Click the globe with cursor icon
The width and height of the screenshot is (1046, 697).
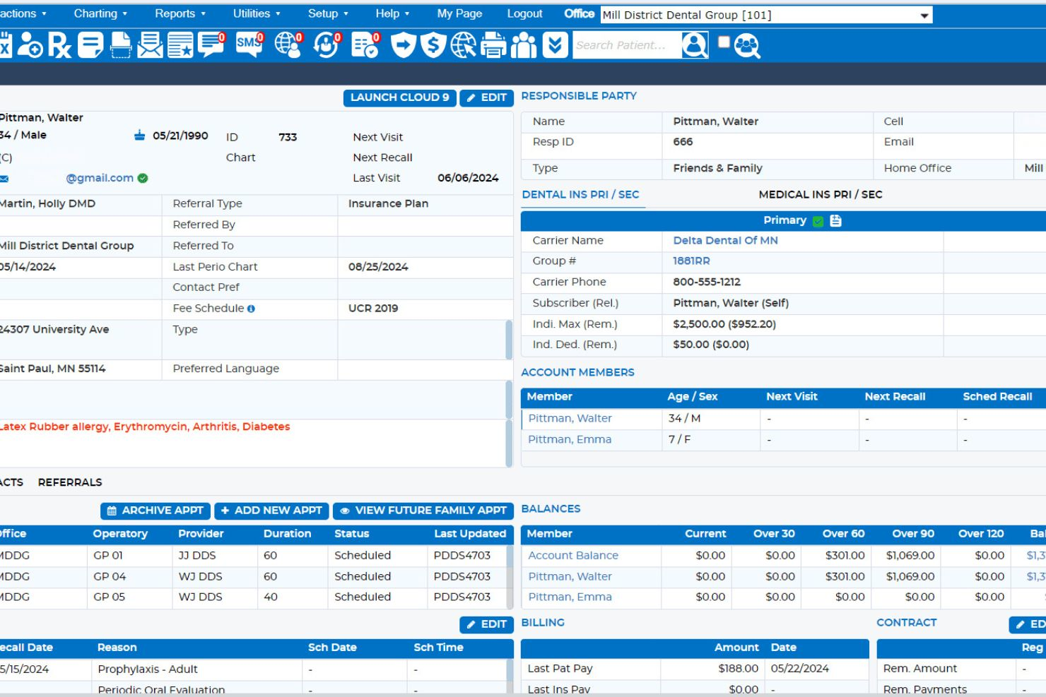[463, 46]
